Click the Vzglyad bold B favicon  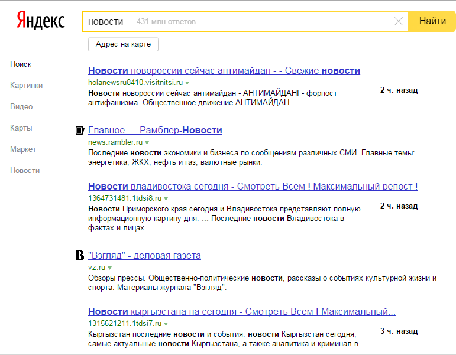[79, 256]
